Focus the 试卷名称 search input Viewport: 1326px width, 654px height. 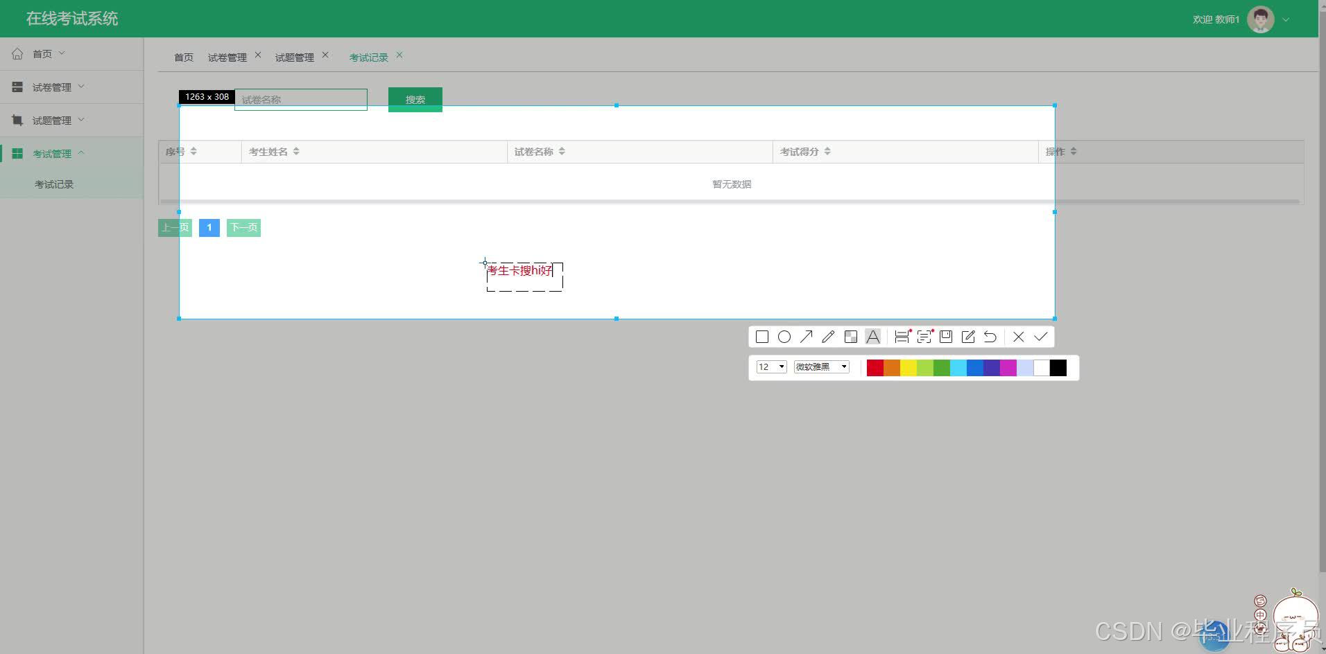(301, 100)
